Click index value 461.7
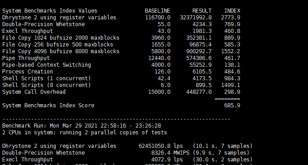Image resolution: width=308 pixels, height=165 pixels. click(x=232, y=58)
